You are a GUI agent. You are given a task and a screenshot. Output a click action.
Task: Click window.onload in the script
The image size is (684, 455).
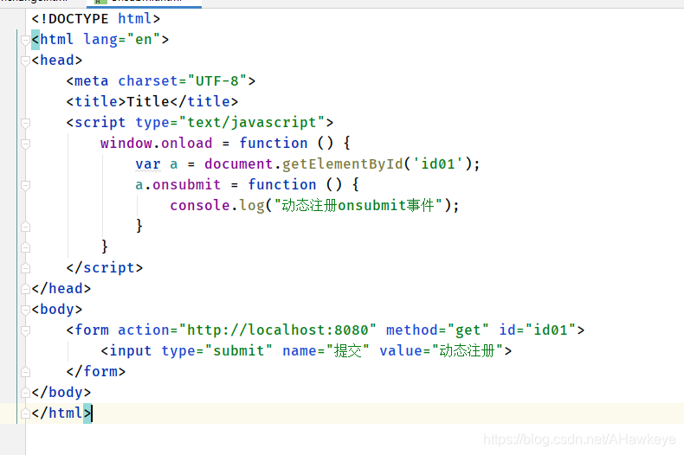156,143
